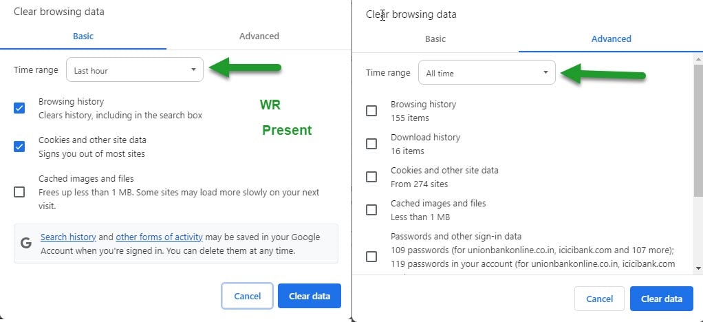This screenshot has width=703, height=322.
Task: Click the Google G logo icon
Action: [x=26, y=243]
